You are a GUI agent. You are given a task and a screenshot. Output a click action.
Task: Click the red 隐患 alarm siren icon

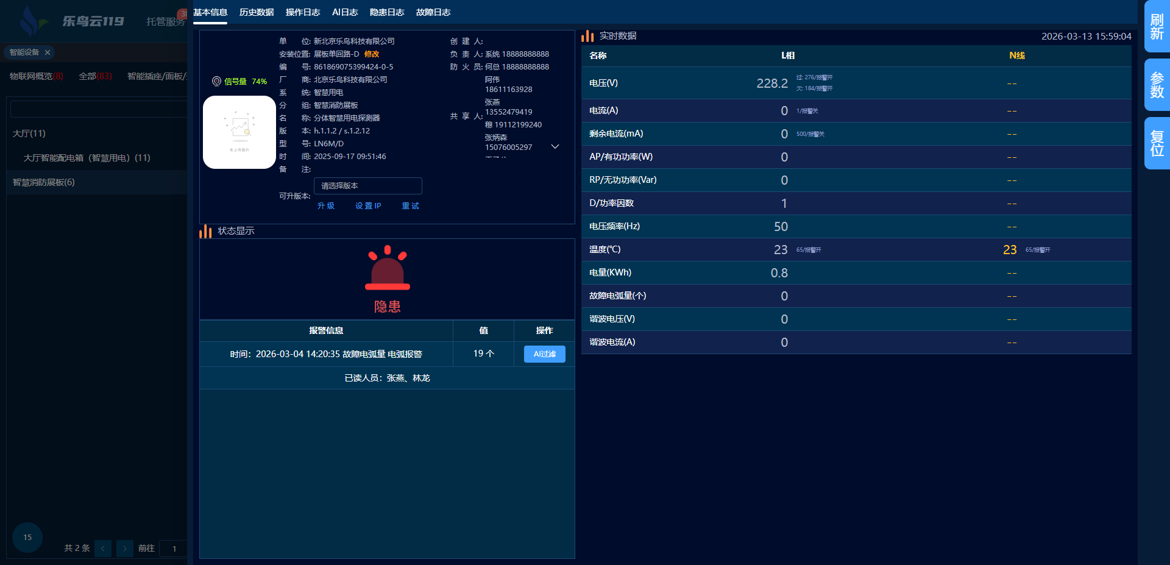click(x=387, y=268)
